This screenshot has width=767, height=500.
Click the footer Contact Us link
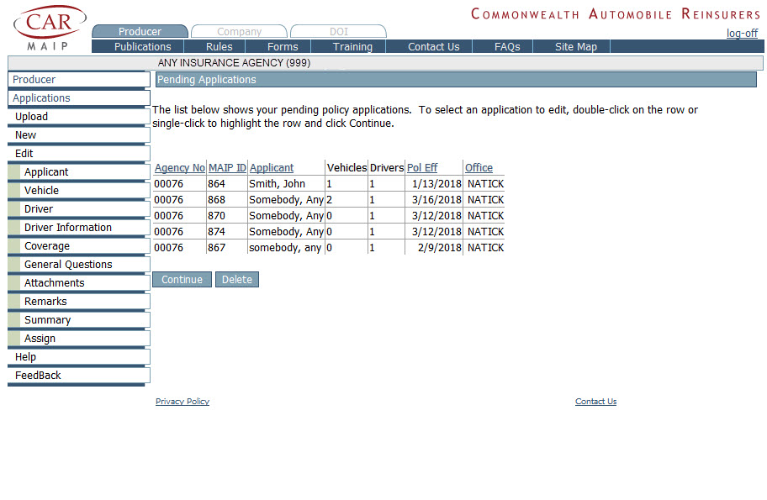pos(595,402)
